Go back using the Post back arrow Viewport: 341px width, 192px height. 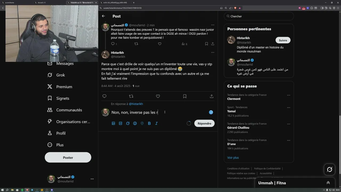[x=103, y=16]
